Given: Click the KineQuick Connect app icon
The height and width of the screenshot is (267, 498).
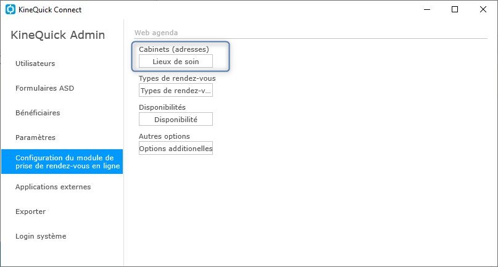Looking at the screenshot, I should click(10, 9).
